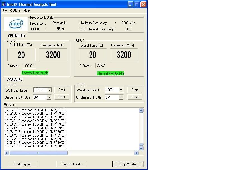Click the CPU 0 Digital Temp readout

pos(21,55)
